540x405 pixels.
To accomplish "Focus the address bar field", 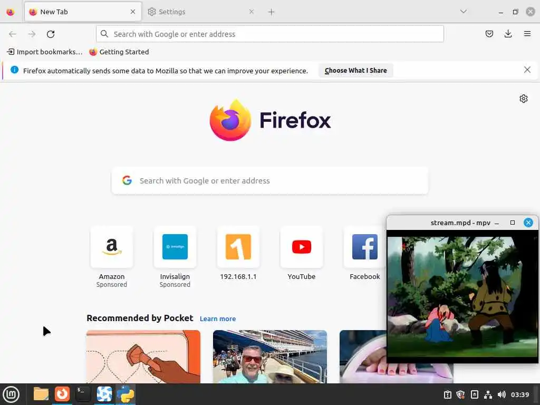I will (269, 34).
